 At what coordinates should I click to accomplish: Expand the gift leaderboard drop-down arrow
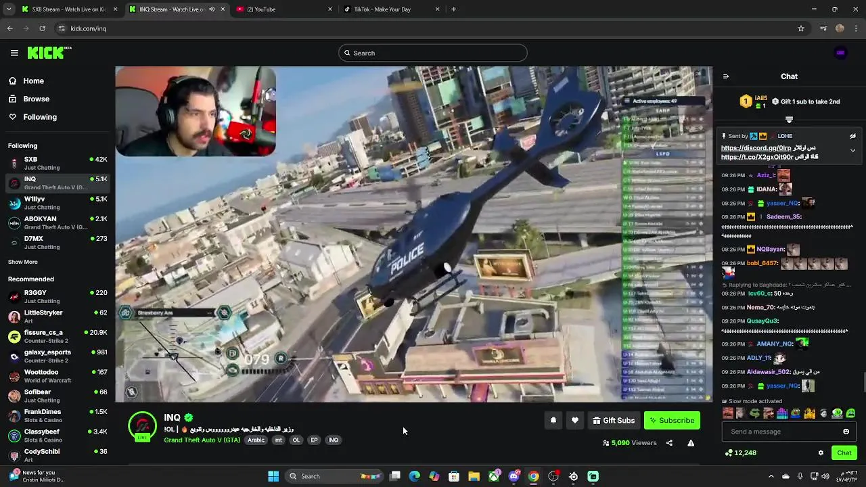(x=789, y=120)
